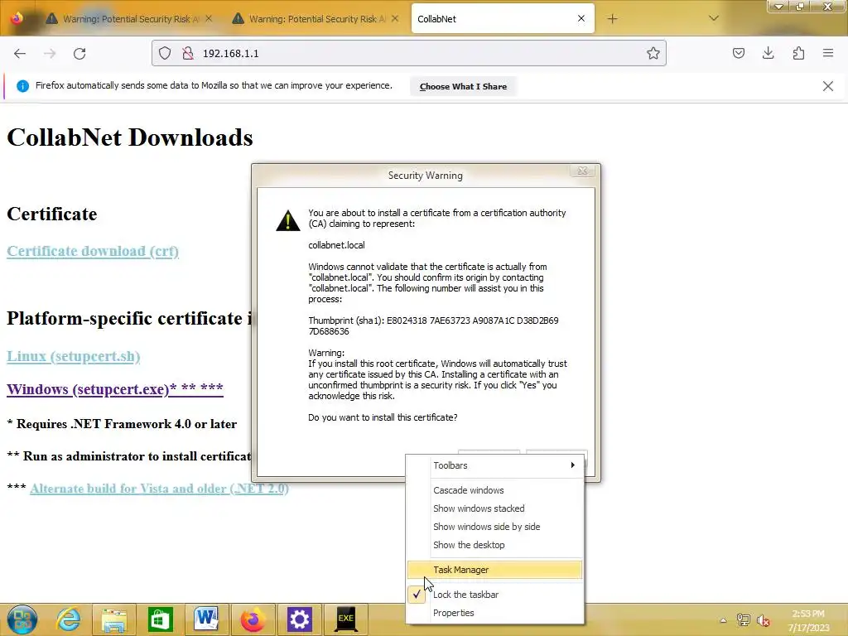Open the Certificate download (crt) link

(x=93, y=252)
